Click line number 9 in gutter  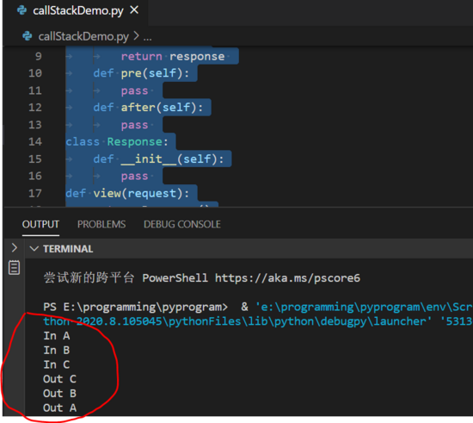coord(39,56)
